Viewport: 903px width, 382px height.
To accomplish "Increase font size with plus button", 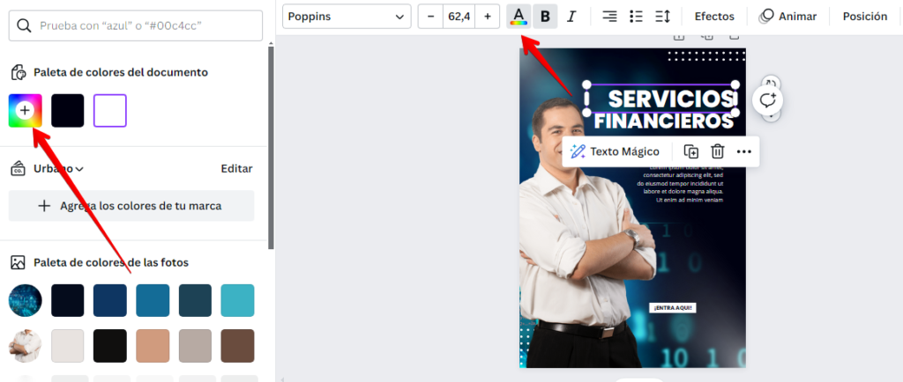I will (487, 17).
